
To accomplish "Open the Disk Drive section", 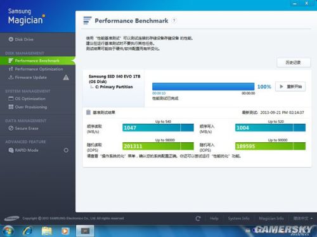I will tap(21, 39).
